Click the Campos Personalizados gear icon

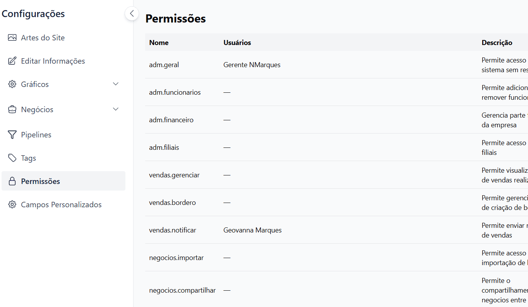(12, 204)
